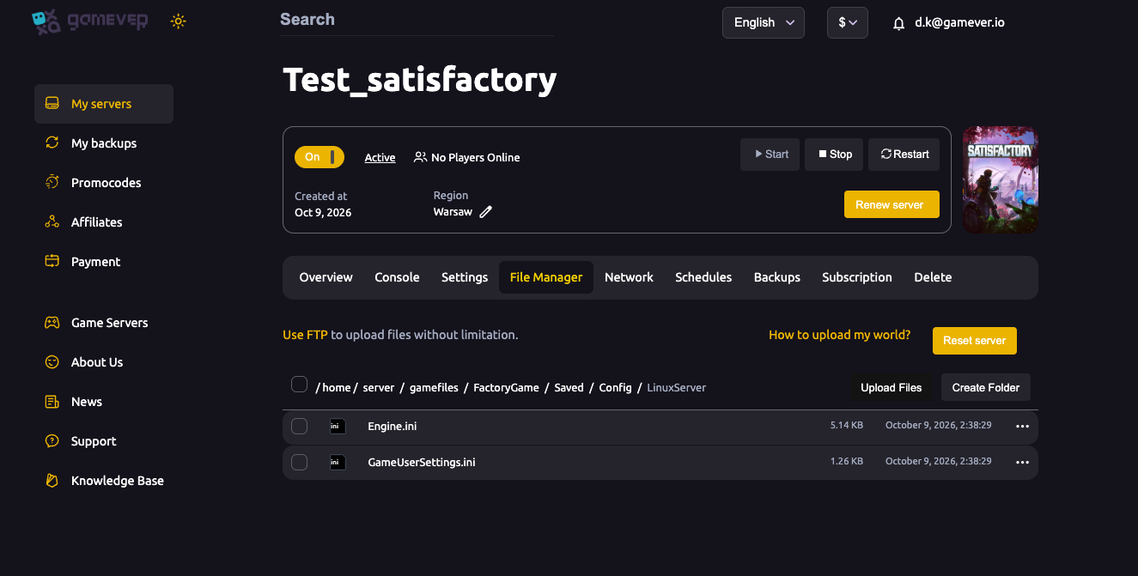The image size is (1138, 576).
Task: Select the GameUserSettings.ini checkbox
Action: [x=299, y=462]
